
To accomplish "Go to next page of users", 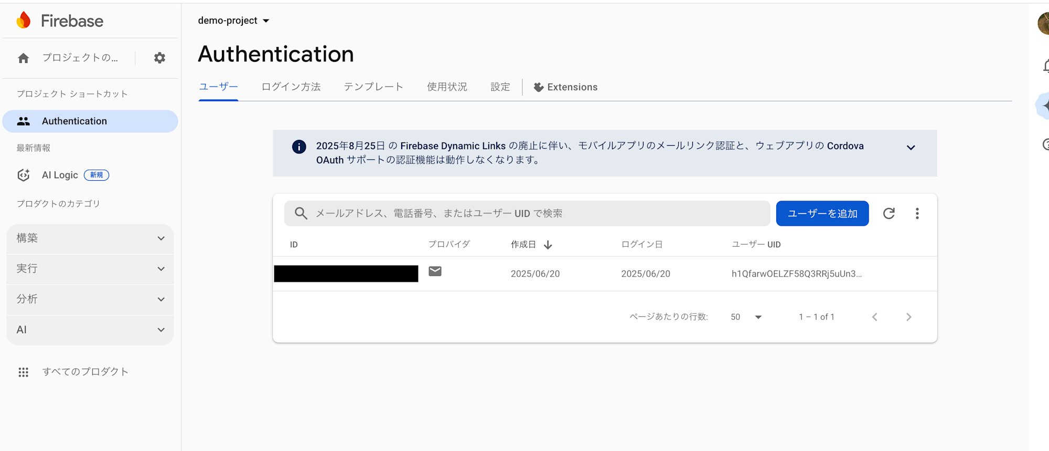I will point(909,317).
